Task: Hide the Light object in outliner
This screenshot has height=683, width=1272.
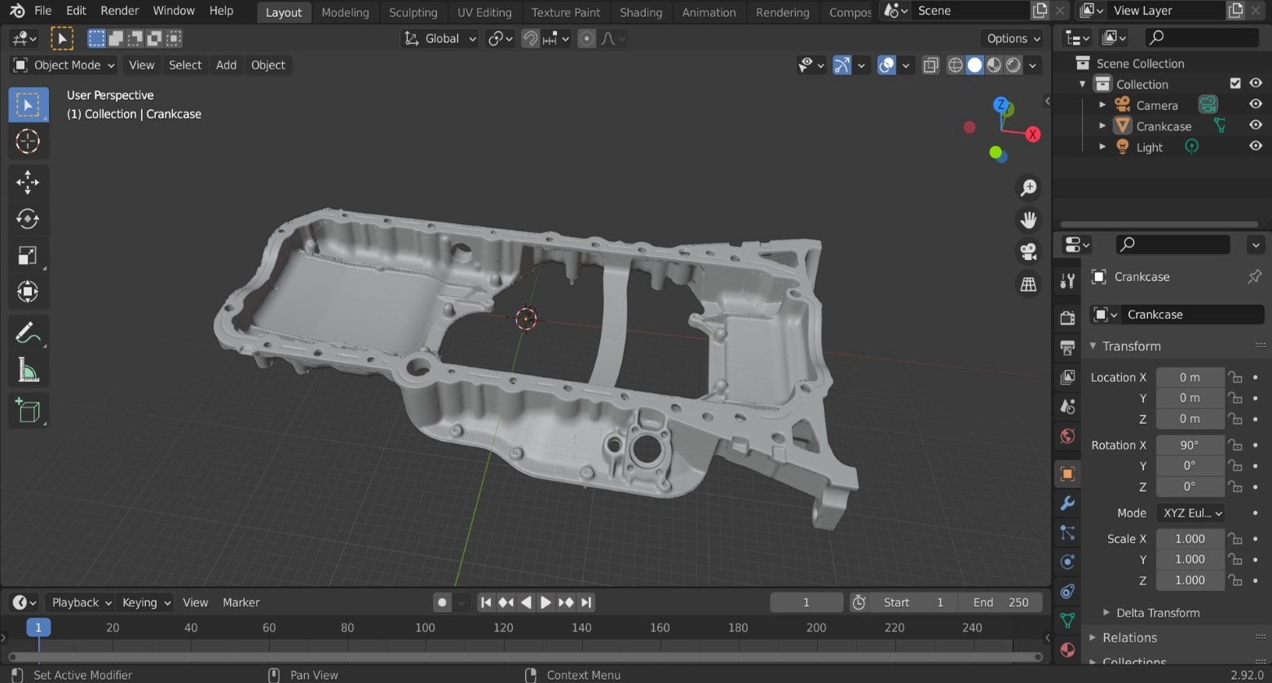Action: (x=1256, y=147)
